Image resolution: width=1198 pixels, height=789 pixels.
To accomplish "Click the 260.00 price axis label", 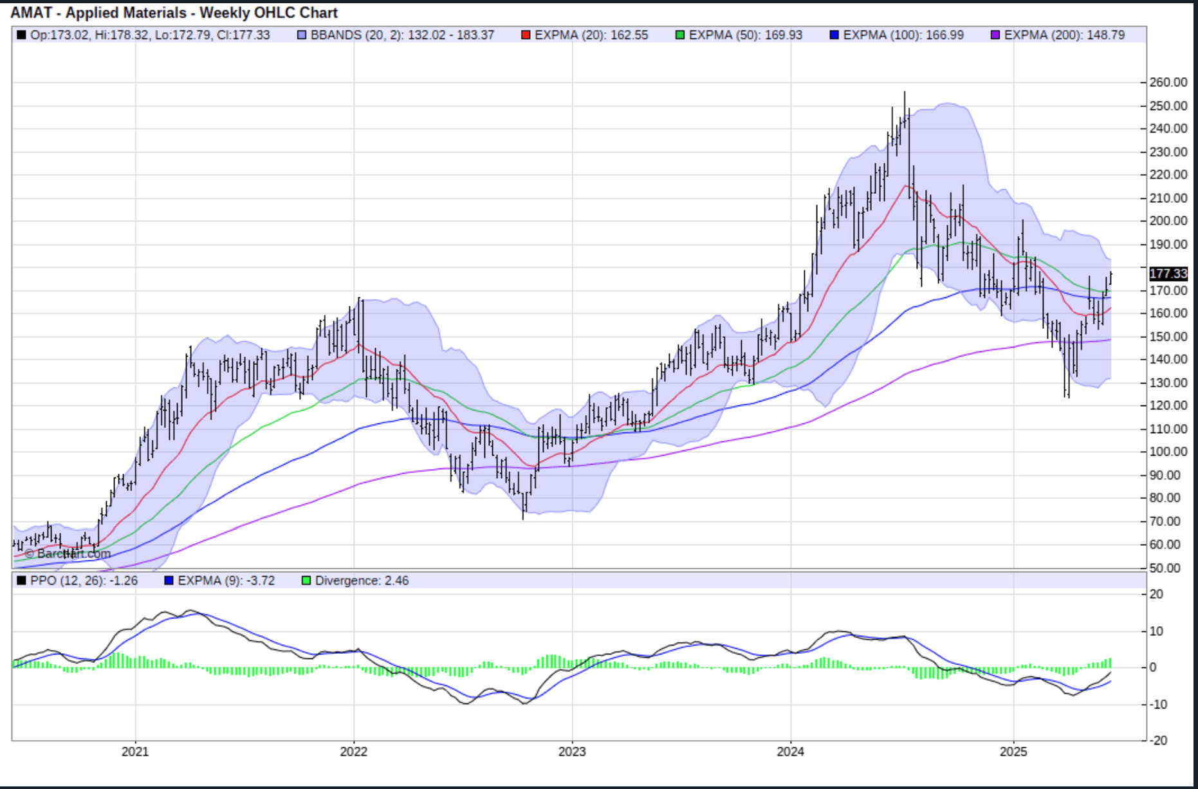I will pos(1168,82).
